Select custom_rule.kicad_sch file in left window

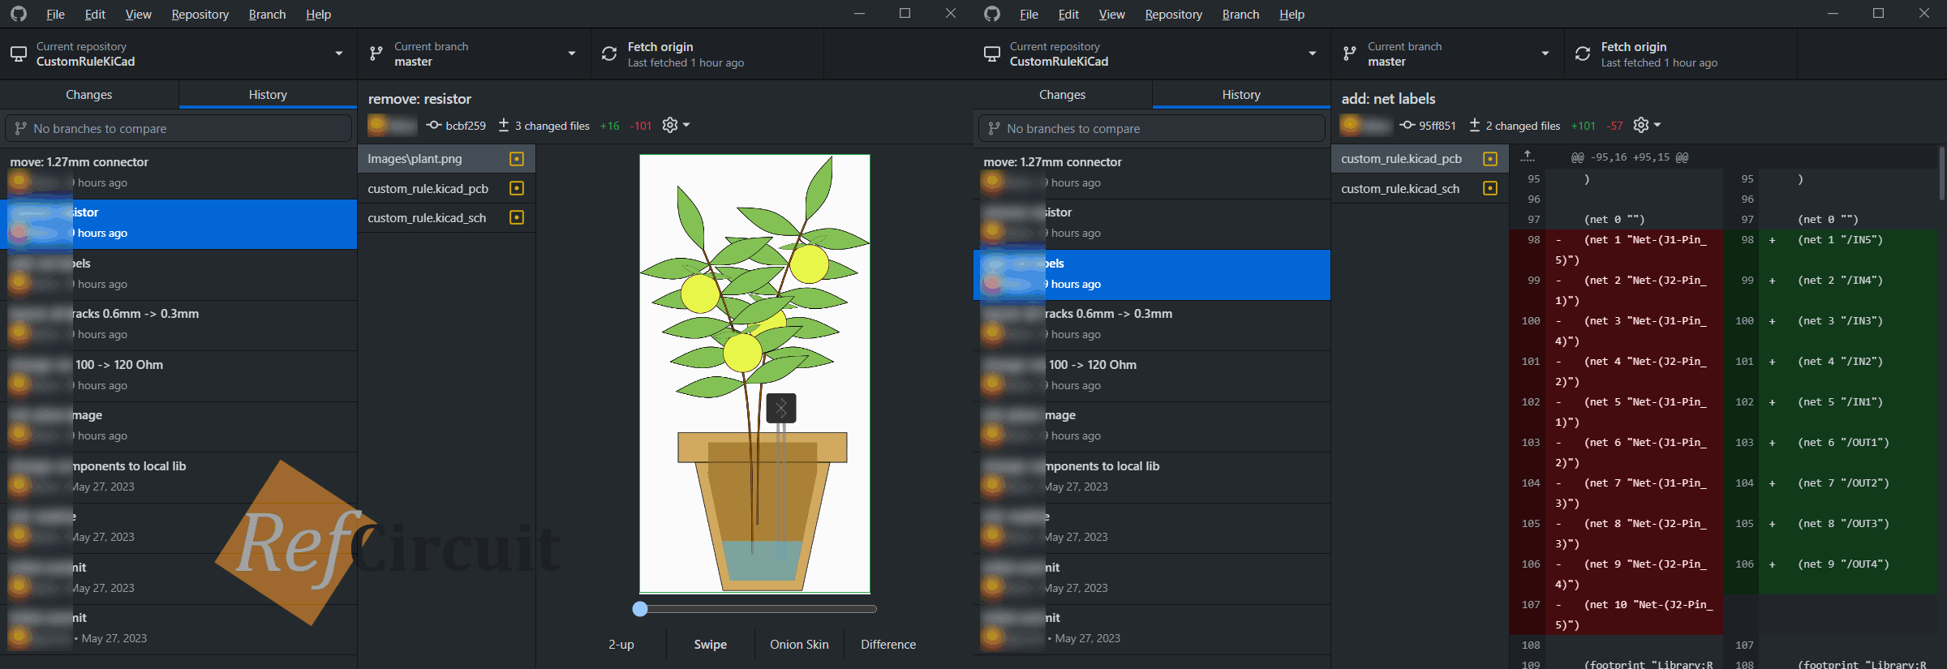(446, 217)
